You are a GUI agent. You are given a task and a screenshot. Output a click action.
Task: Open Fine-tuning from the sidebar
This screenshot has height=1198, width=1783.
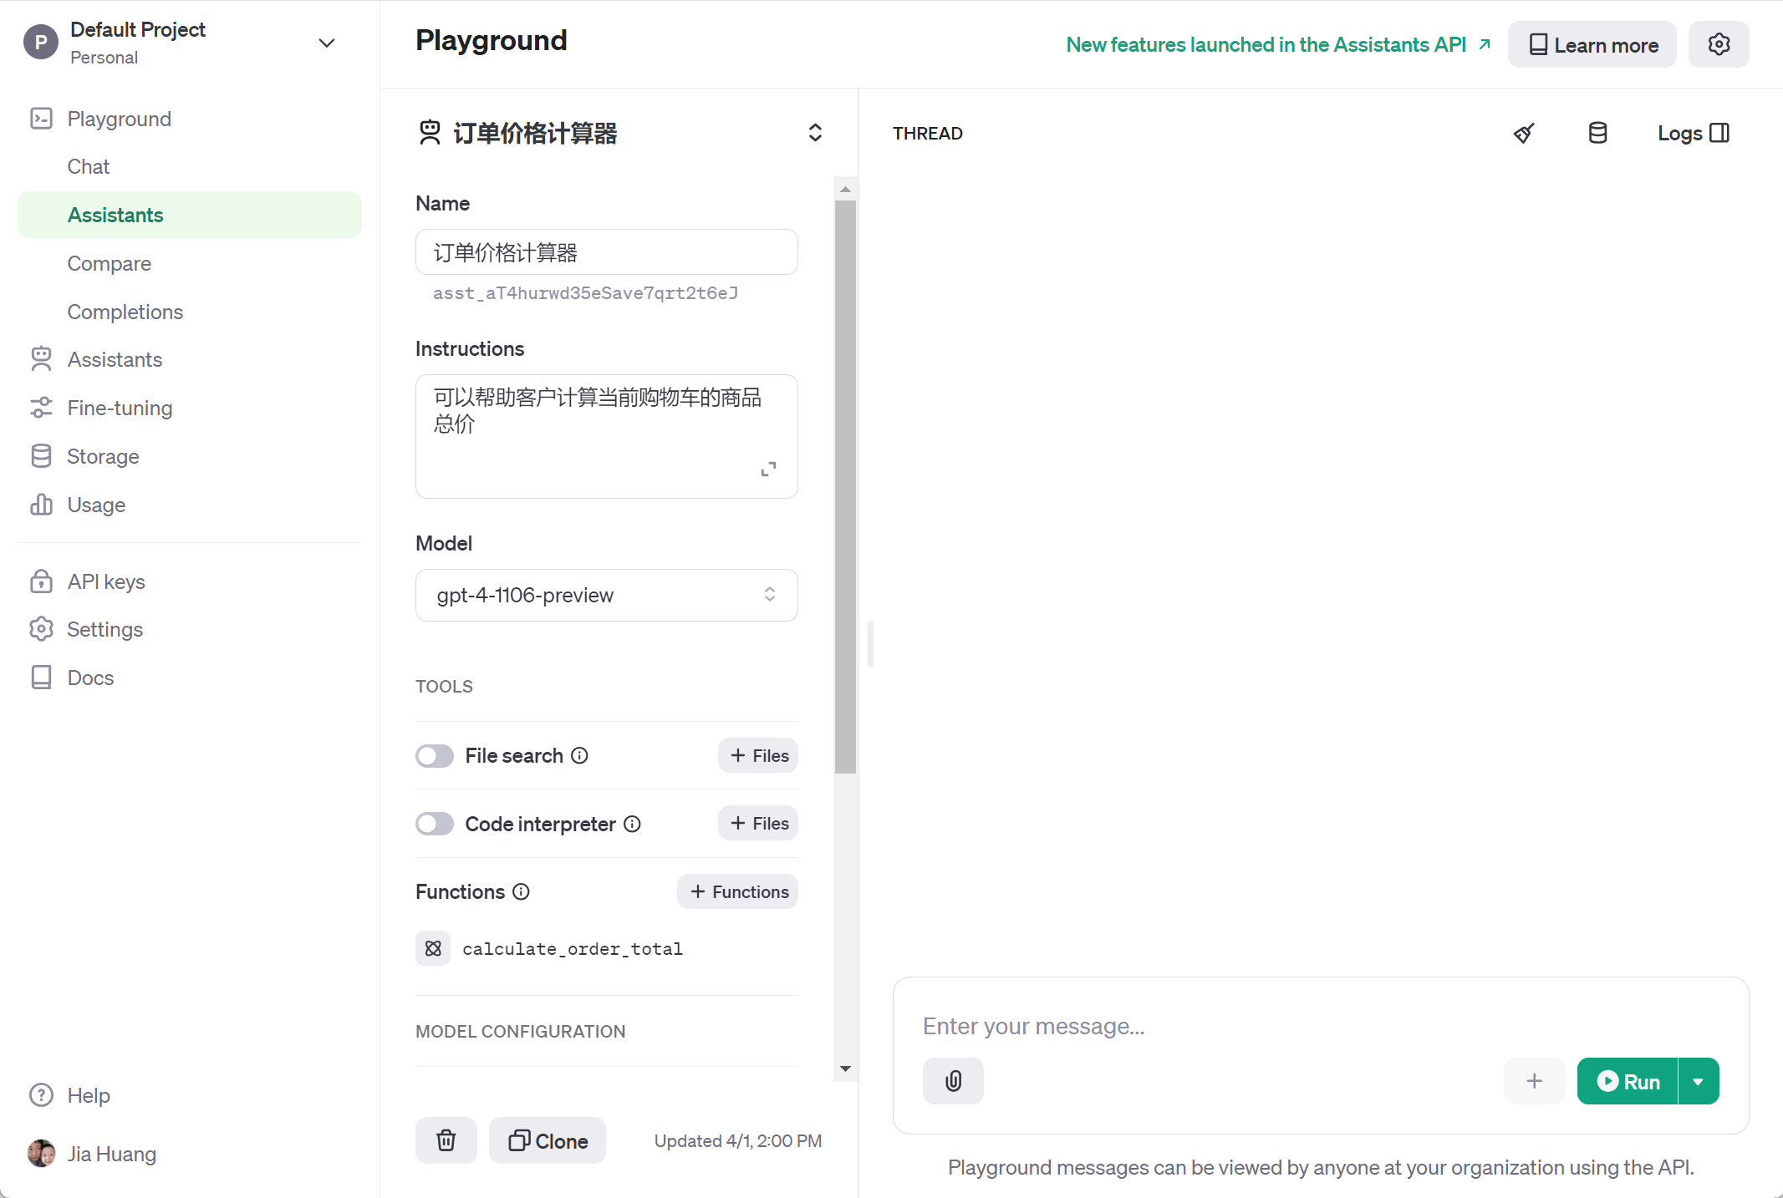point(120,408)
